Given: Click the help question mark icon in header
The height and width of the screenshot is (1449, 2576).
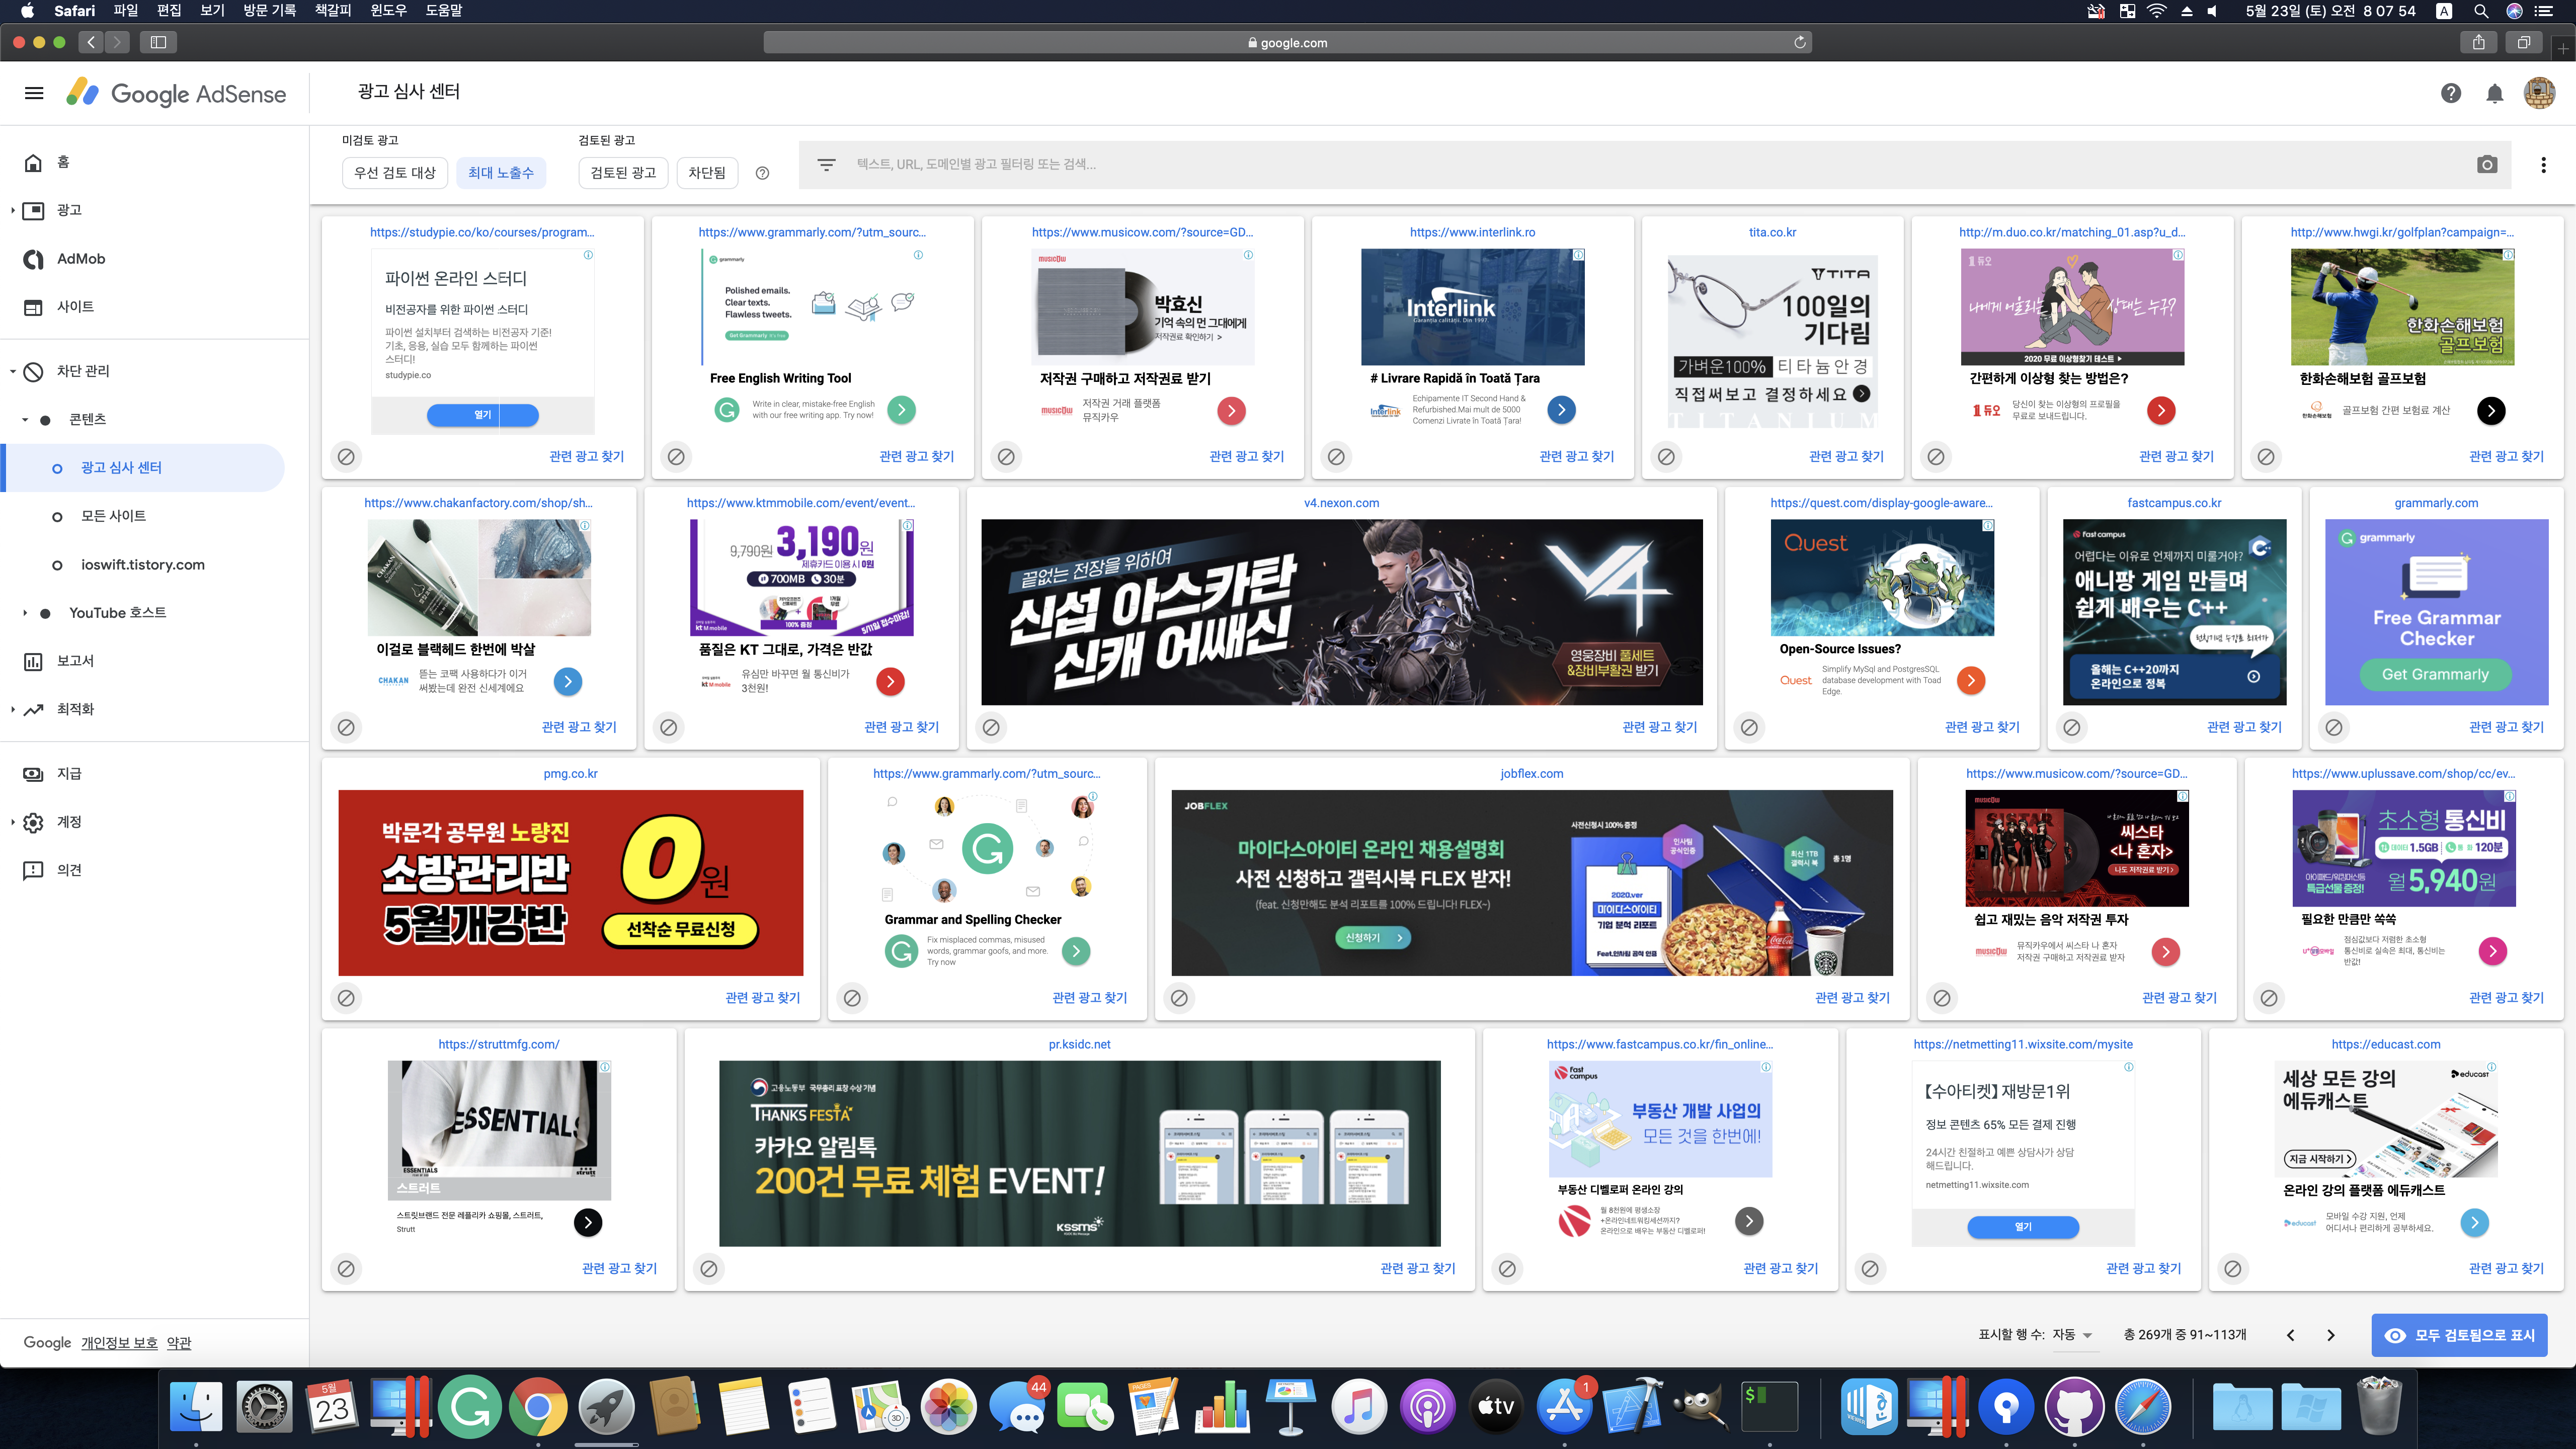Looking at the screenshot, I should click(2450, 93).
